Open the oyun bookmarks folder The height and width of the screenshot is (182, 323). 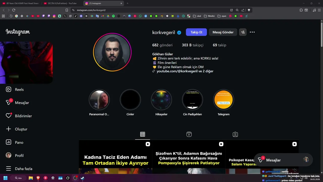coord(222,16)
